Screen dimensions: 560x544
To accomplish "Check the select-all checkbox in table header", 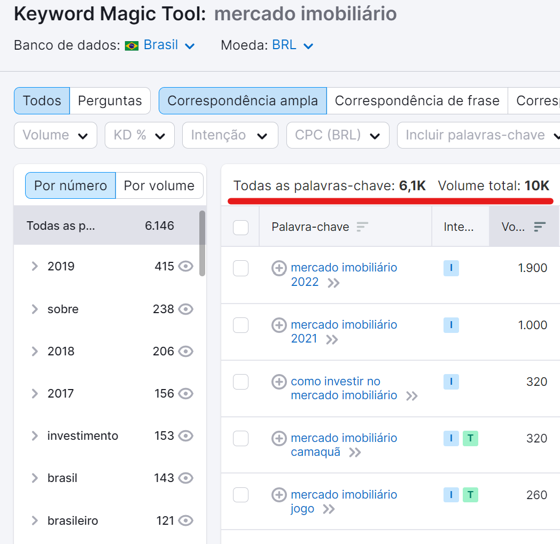I will 240,226.
